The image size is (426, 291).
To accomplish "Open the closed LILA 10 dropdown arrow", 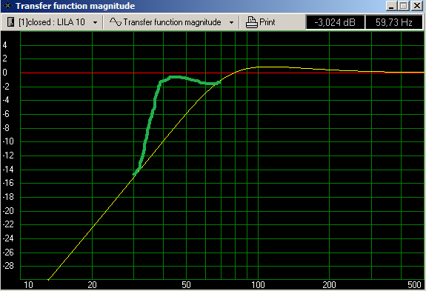I will [x=95, y=22].
